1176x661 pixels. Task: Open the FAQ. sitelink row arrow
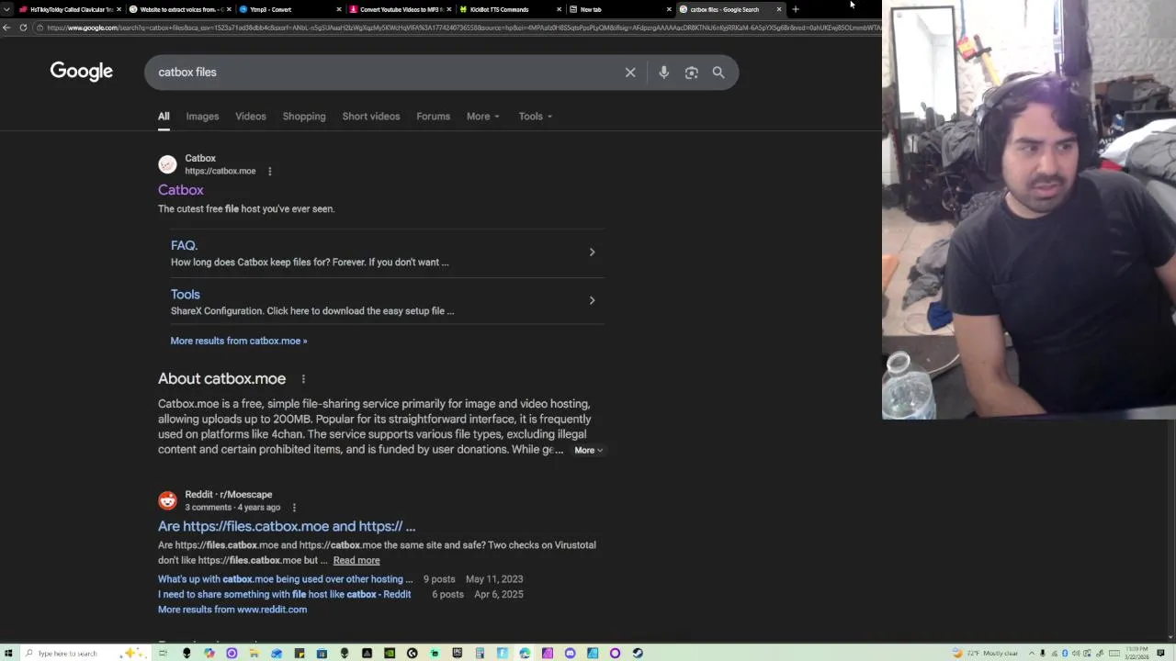[592, 252]
